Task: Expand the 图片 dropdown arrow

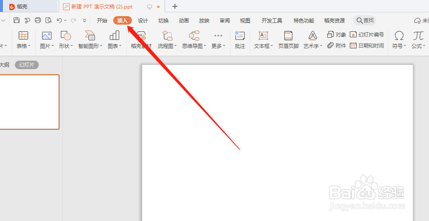Action: tap(52, 46)
